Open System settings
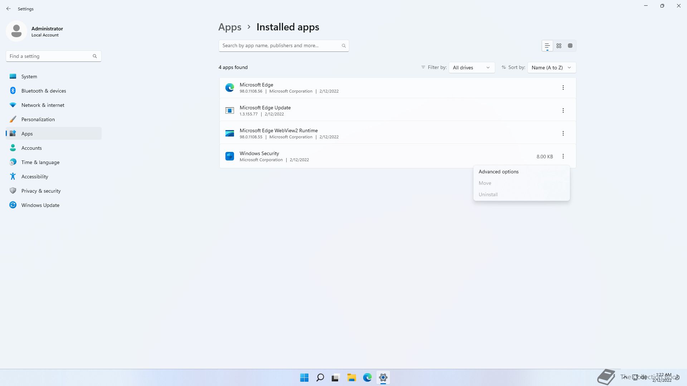Viewport: 687px width, 386px height. [x=54, y=76]
